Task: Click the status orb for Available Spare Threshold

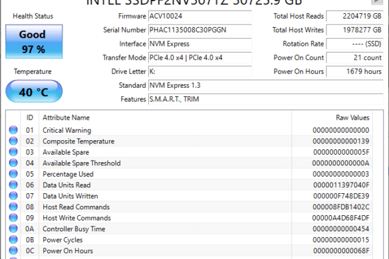Action: click(x=13, y=163)
